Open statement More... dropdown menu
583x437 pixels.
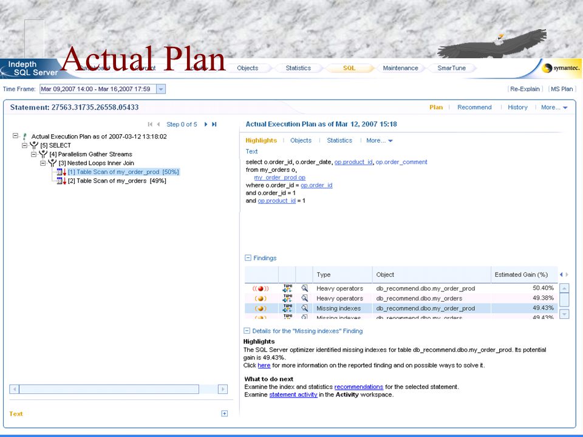(554, 107)
